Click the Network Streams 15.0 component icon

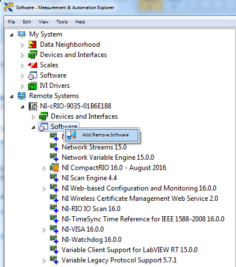pos(54,147)
